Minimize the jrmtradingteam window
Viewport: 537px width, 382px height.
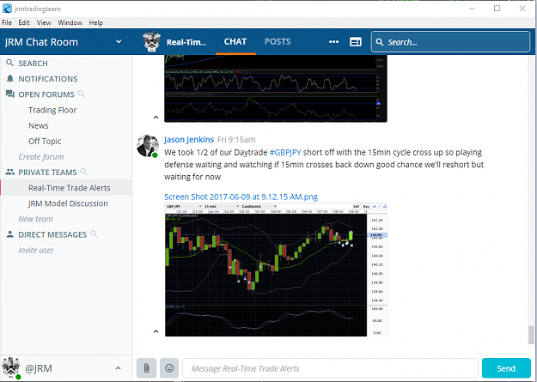(472, 9)
